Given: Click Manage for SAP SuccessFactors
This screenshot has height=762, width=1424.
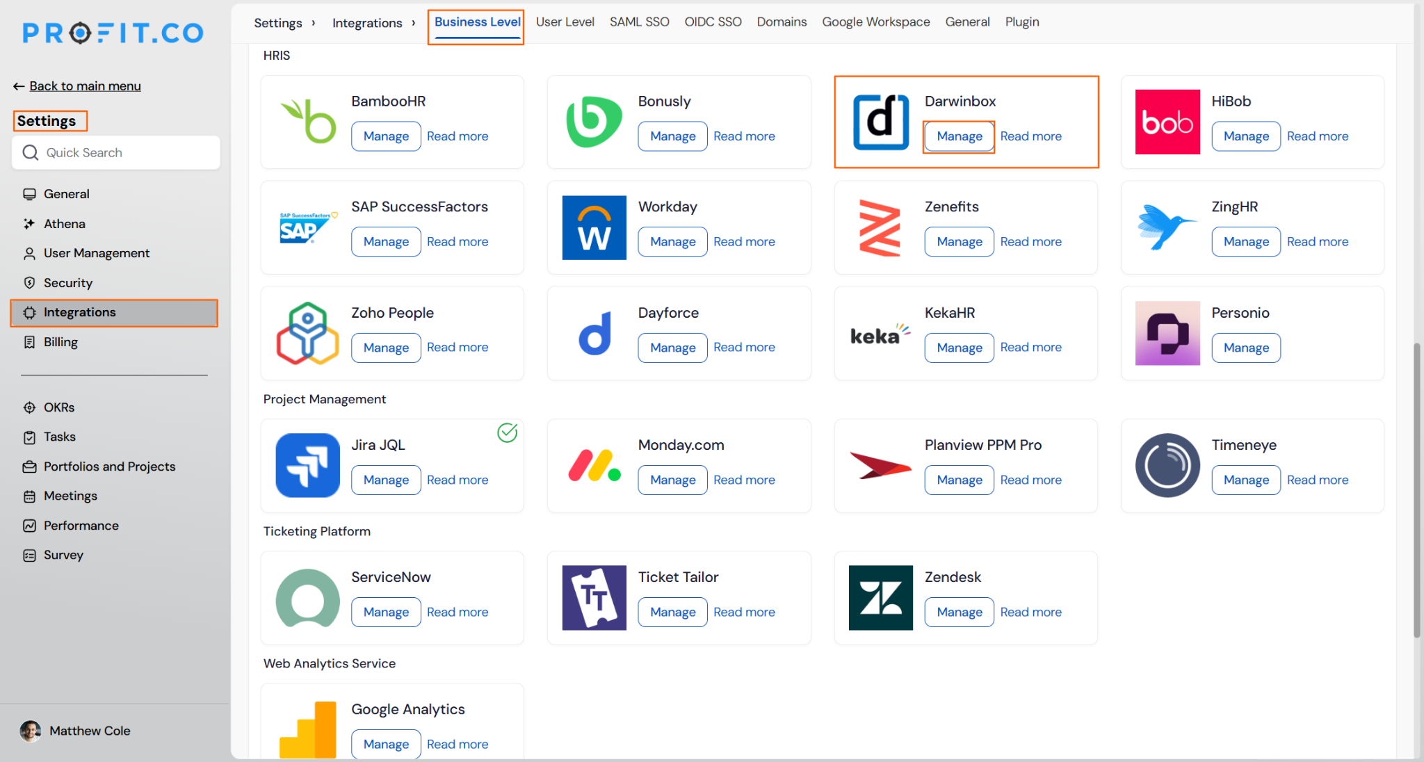Looking at the screenshot, I should tap(386, 242).
